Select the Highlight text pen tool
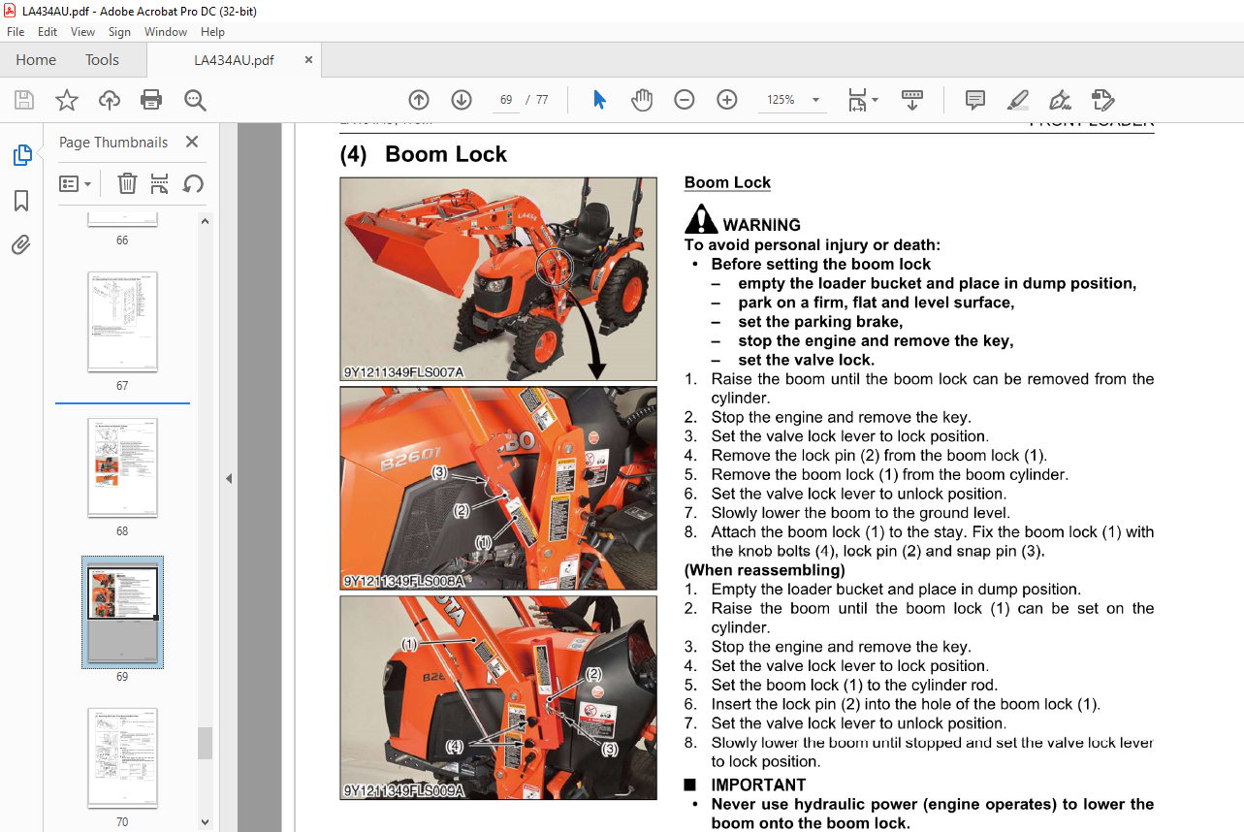1244x832 pixels. pyautogui.click(x=1018, y=100)
